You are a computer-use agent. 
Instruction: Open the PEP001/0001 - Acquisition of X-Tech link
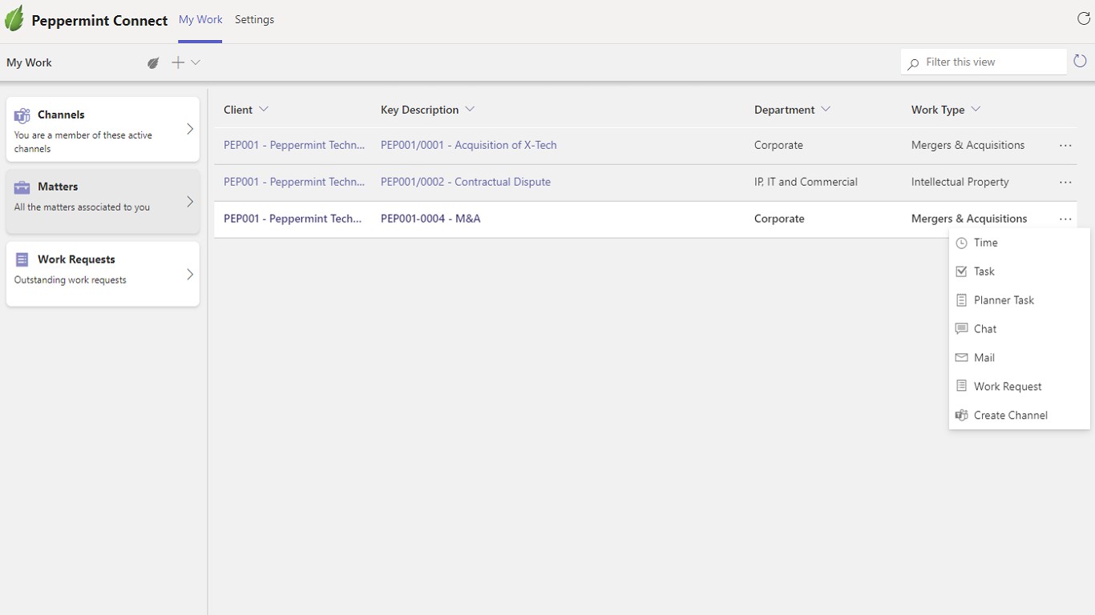[468, 145]
